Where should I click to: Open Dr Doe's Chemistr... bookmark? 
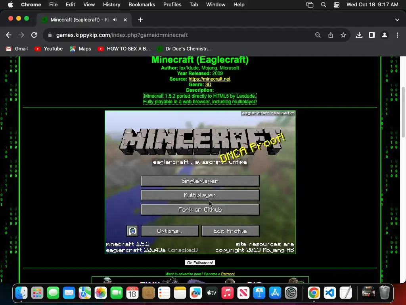184,49
